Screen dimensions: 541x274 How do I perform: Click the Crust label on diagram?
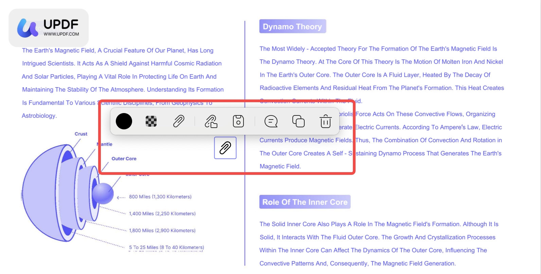pos(81,134)
